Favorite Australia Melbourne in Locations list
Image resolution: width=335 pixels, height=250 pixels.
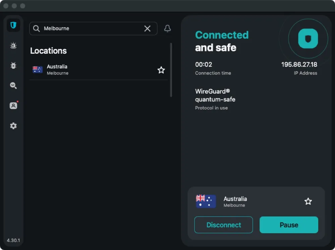click(161, 70)
